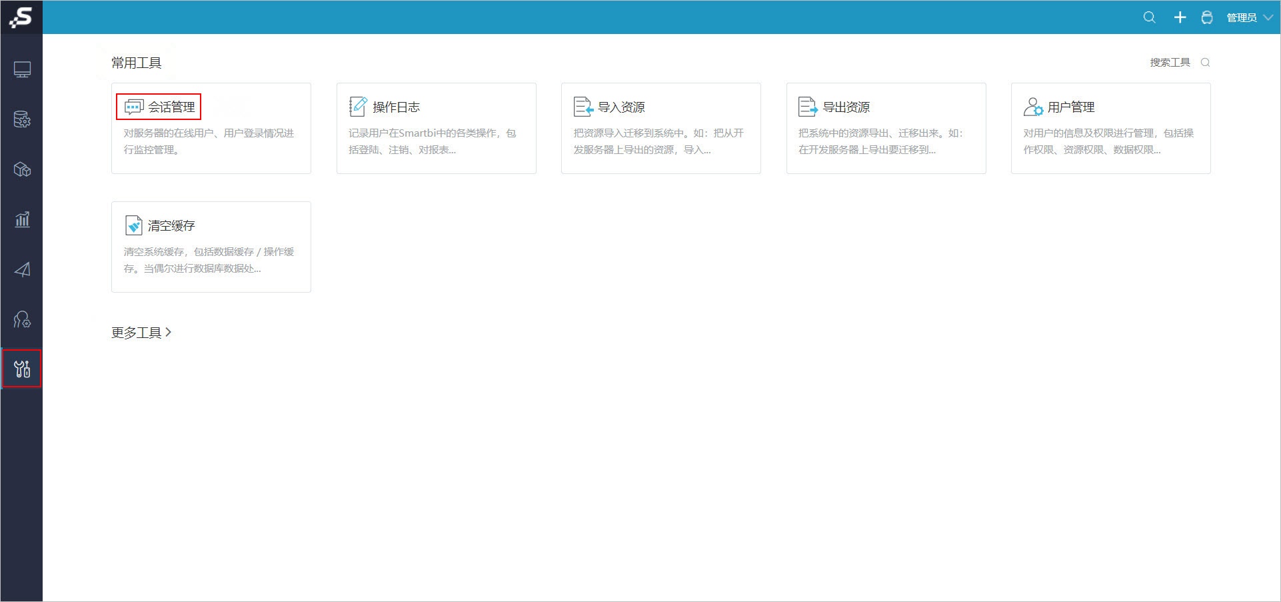
Task: Open the 清空缓存 tool title
Action: pyautogui.click(x=171, y=225)
